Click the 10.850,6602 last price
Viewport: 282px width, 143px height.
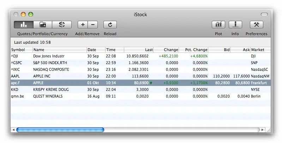click(137, 56)
